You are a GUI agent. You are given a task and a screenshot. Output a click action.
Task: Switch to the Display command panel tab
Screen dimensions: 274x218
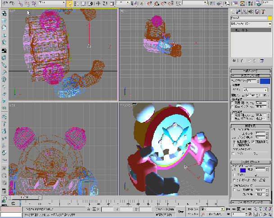(x=257, y=12)
